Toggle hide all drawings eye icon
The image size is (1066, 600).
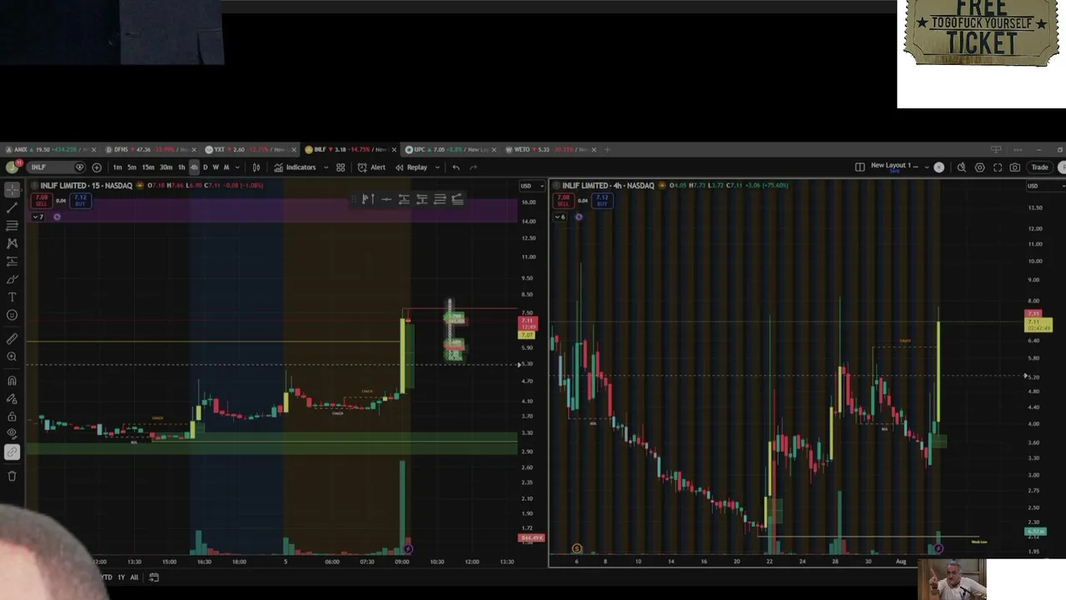[12, 433]
